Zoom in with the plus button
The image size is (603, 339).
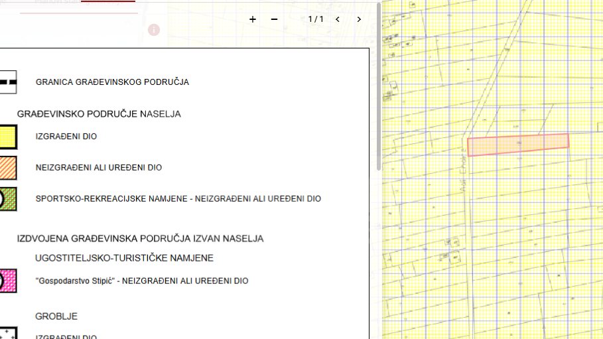coord(253,19)
